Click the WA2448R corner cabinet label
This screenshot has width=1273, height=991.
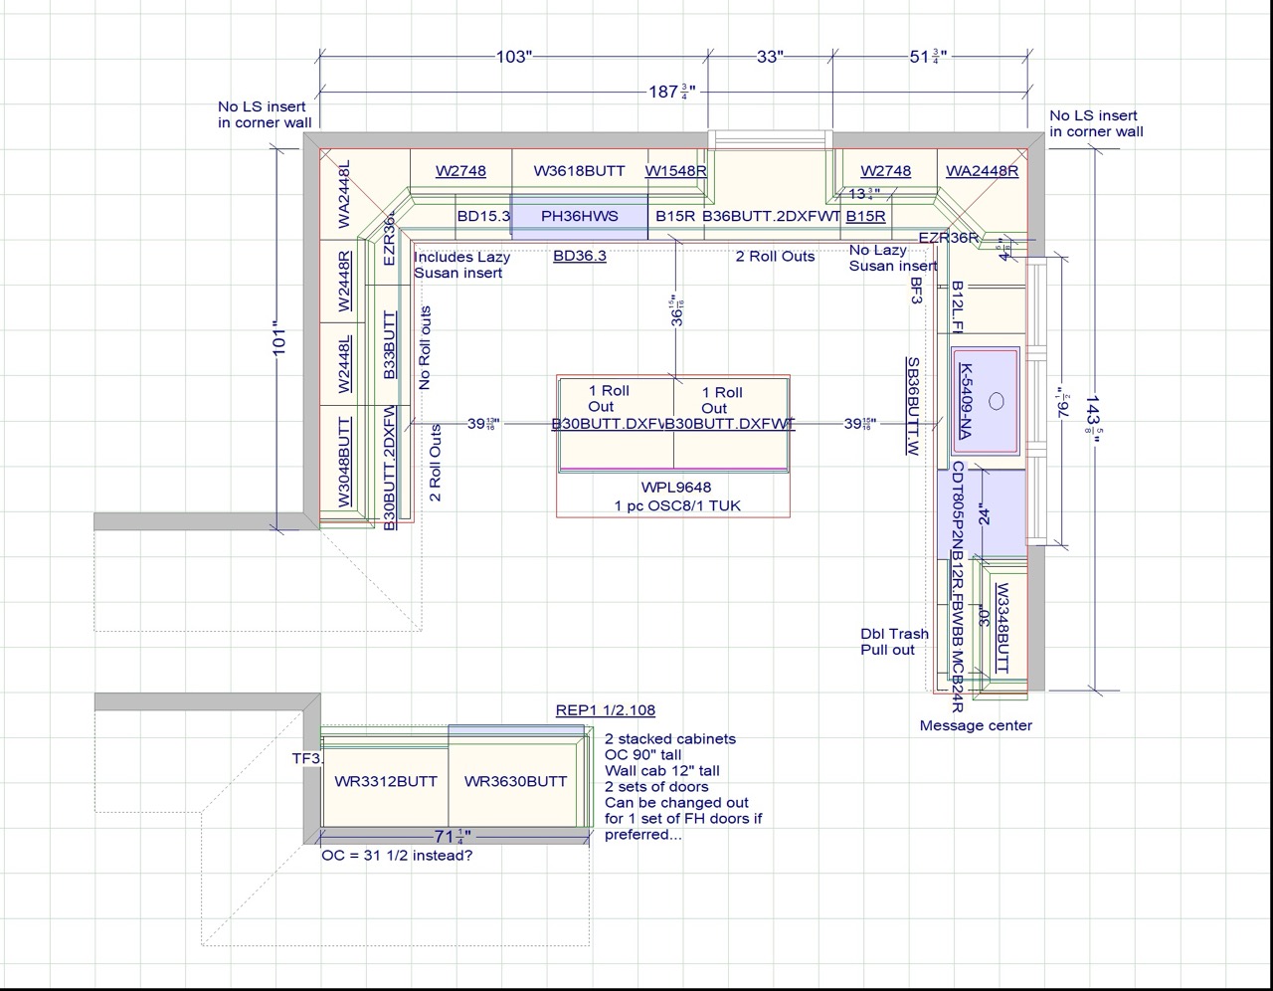[982, 171]
